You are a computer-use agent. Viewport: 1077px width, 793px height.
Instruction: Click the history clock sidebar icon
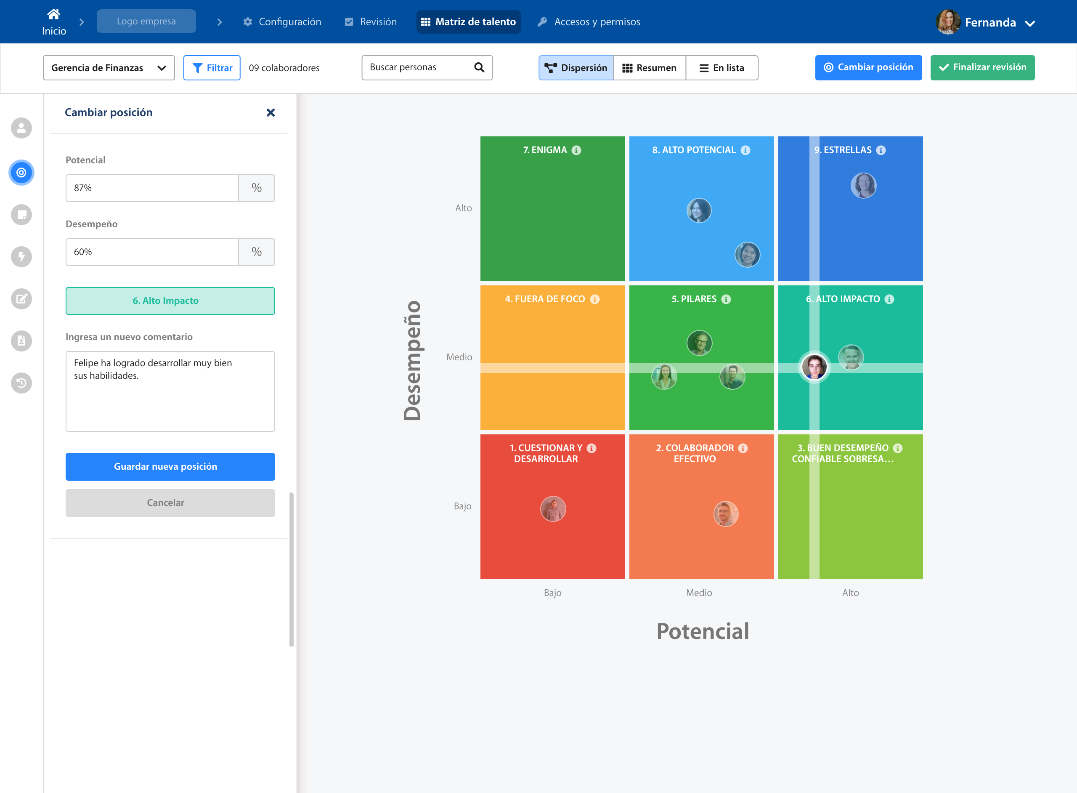coord(21,383)
